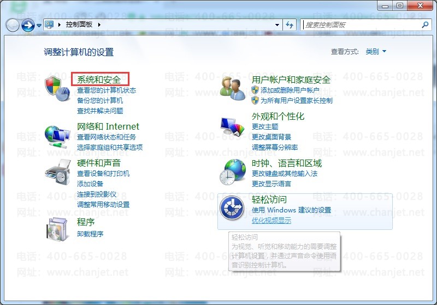The width and height of the screenshot is (437, 305).
Task: Click the Appearance monitor and color icon
Action: 232,126
